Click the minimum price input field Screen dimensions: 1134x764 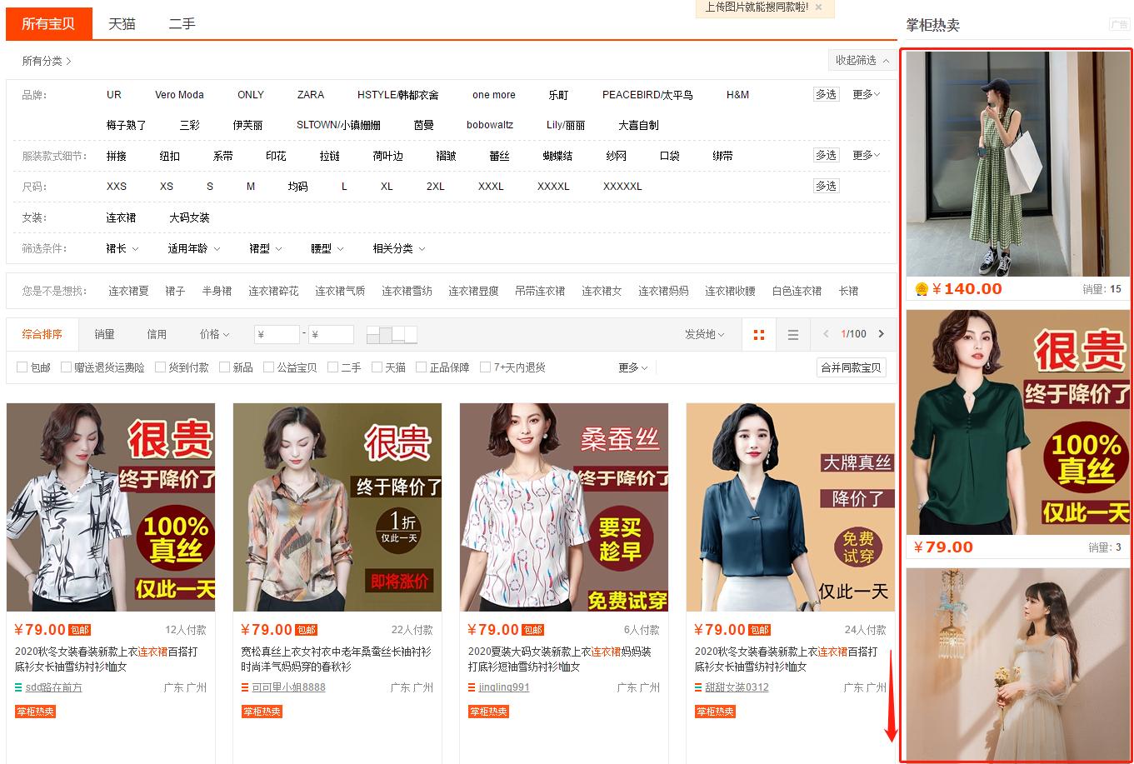pos(277,333)
